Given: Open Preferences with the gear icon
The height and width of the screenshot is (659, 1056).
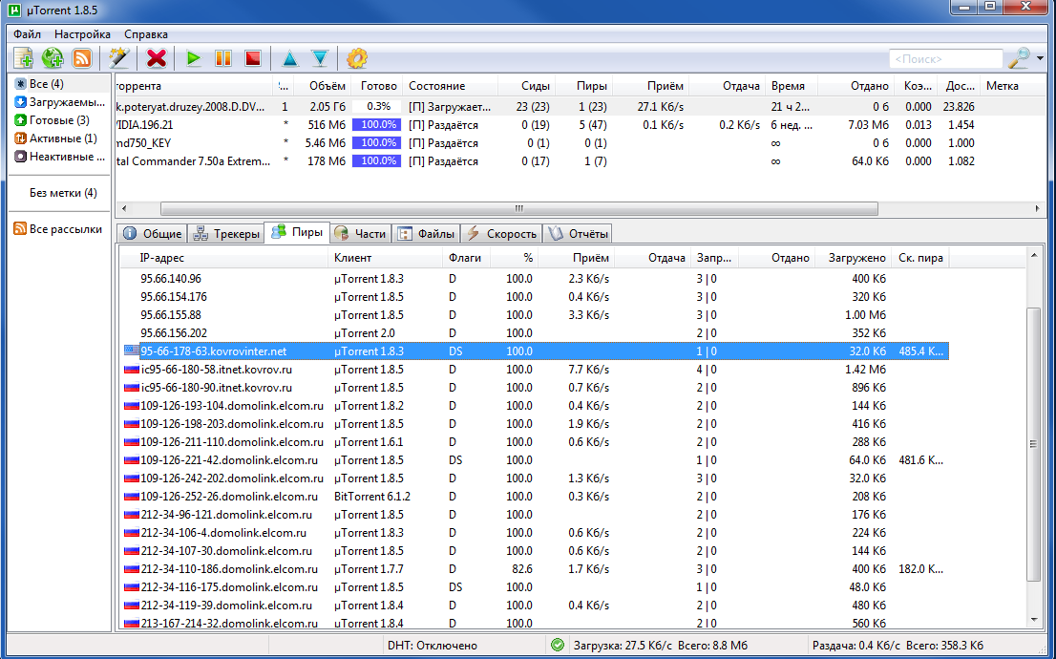Looking at the screenshot, I should point(357,58).
